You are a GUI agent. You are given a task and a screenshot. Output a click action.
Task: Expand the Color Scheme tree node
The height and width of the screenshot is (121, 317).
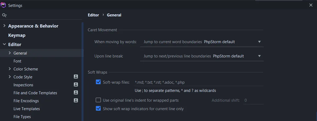(10, 69)
